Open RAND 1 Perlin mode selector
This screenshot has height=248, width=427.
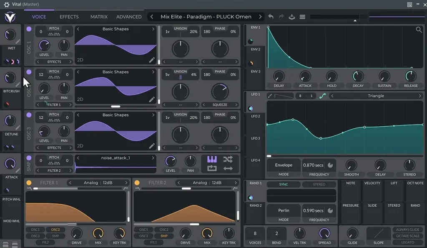coord(284,210)
